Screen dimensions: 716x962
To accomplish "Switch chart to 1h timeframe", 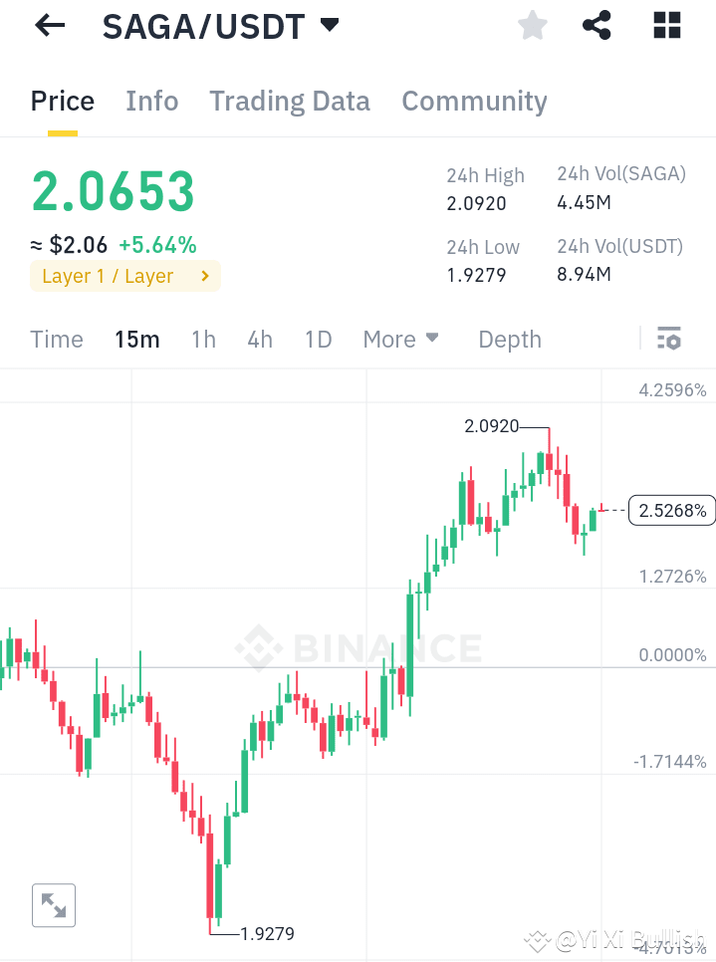I will (x=202, y=339).
